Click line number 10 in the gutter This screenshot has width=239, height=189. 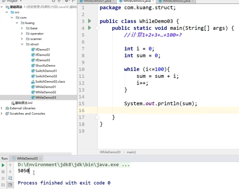point(82,69)
